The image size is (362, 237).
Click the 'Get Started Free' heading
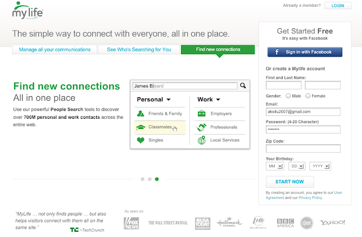(x=305, y=31)
